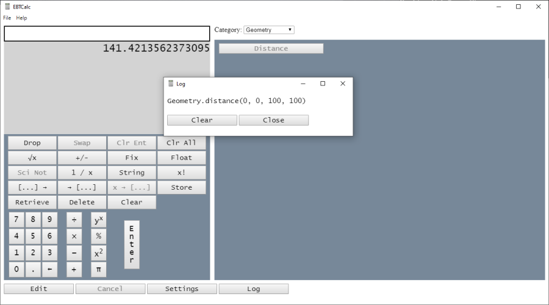Open the File menu
Image resolution: width=549 pixels, height=305 pixels.
pos(7,18)
